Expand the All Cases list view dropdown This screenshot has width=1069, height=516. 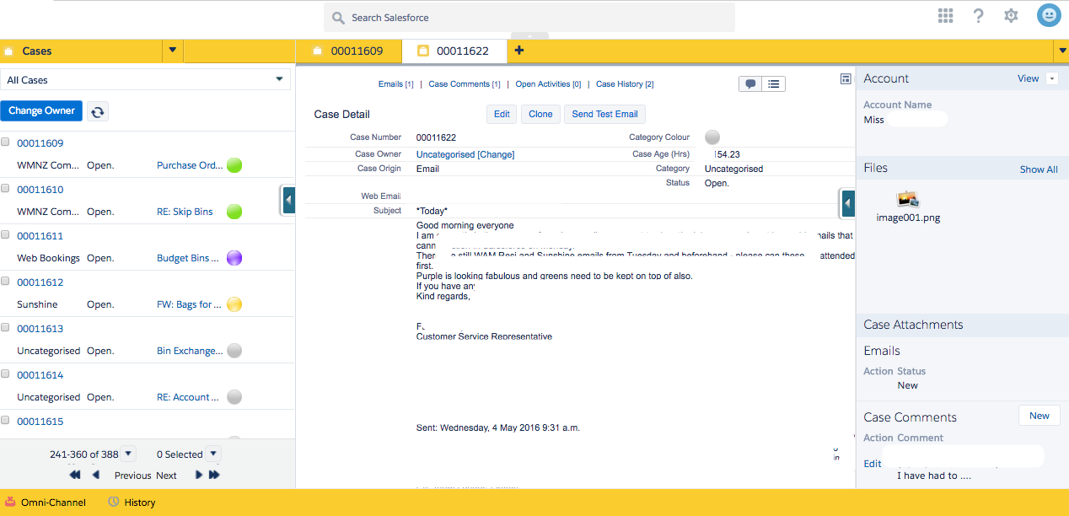pyautogui.click(x=279, y=79)
